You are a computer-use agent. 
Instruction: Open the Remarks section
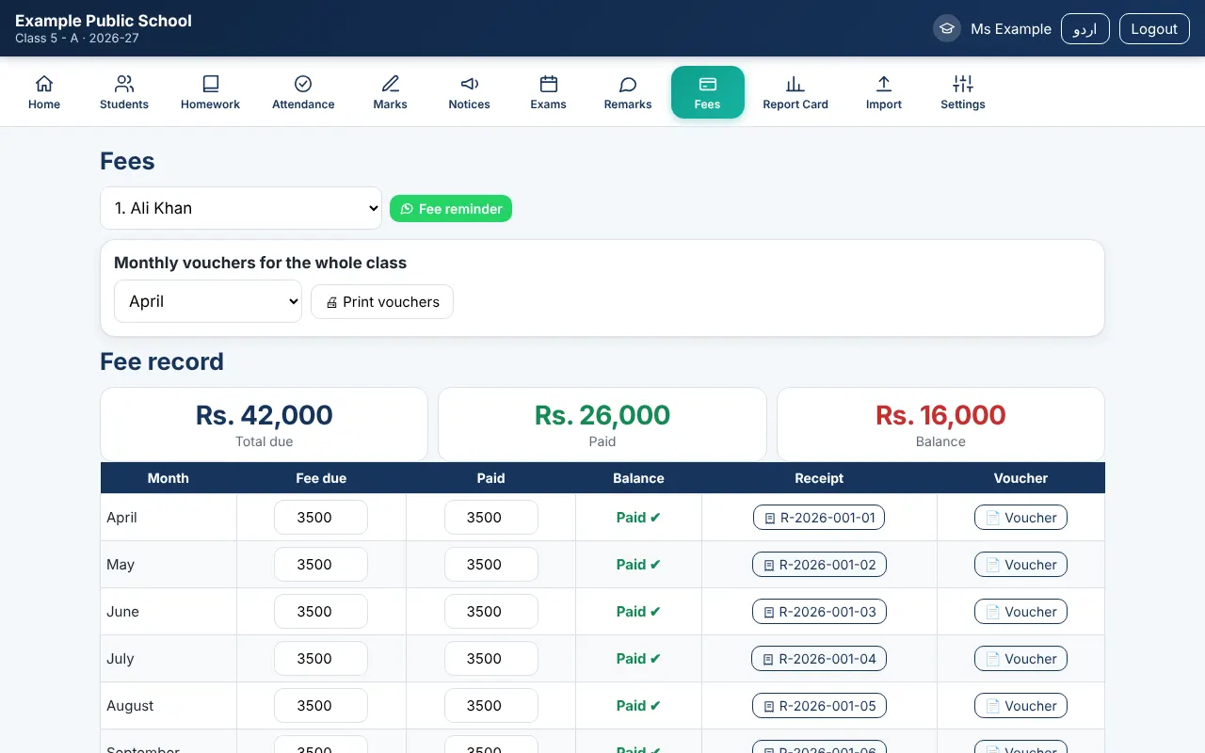coord(628,92)
